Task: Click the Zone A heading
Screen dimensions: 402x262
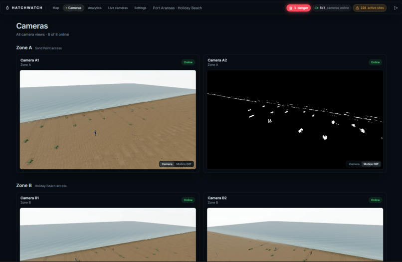Action: pyautogui.click(x=24, y=48)
